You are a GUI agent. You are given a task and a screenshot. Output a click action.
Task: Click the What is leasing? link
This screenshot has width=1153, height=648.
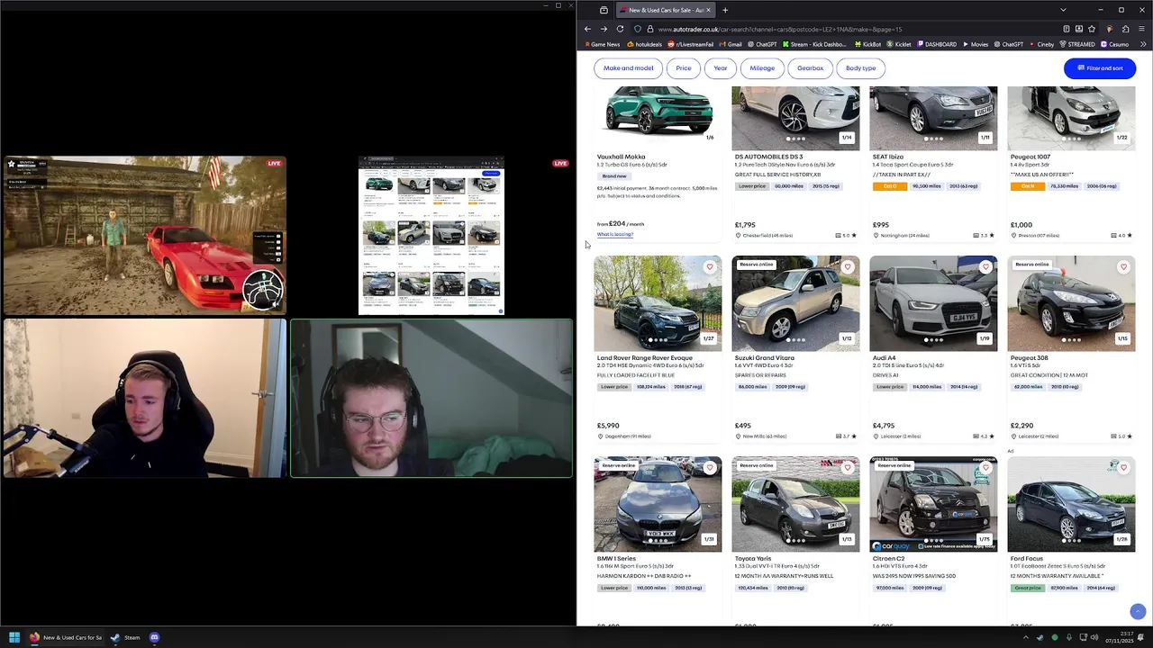[615, 235]
